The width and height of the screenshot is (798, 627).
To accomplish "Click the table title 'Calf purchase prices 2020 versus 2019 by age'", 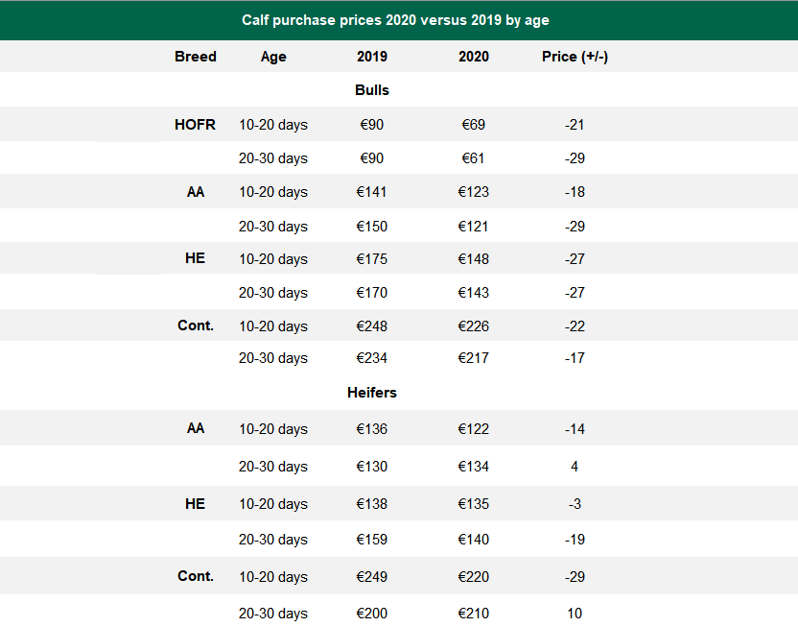I will pos(395,20).
